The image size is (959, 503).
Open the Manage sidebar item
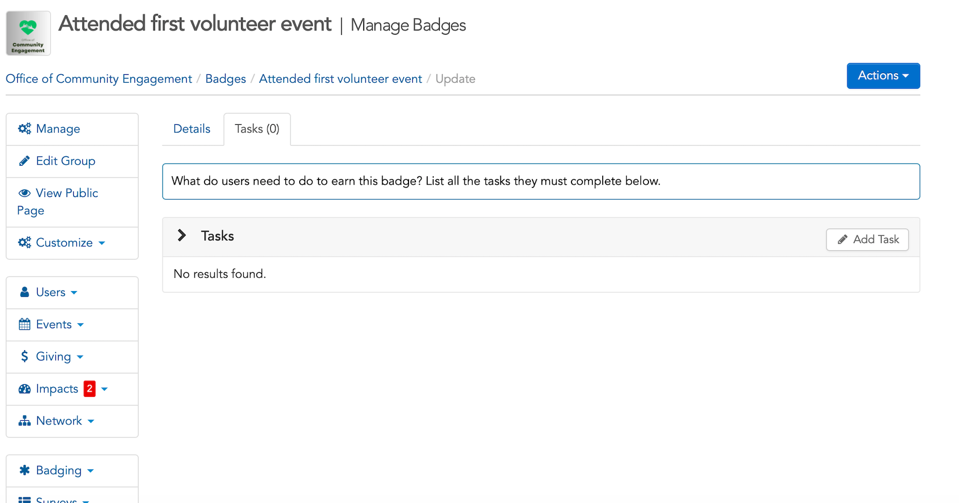tap(72, 129)
